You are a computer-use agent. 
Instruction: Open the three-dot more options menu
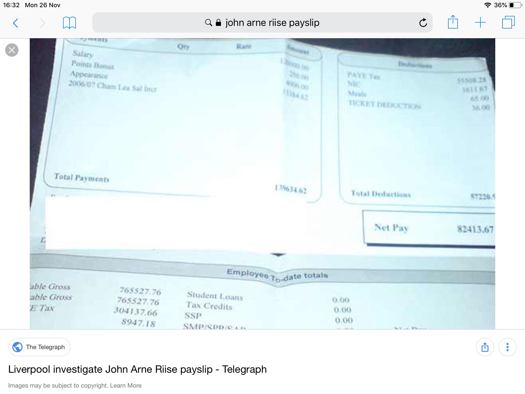(x=507, y=347)
